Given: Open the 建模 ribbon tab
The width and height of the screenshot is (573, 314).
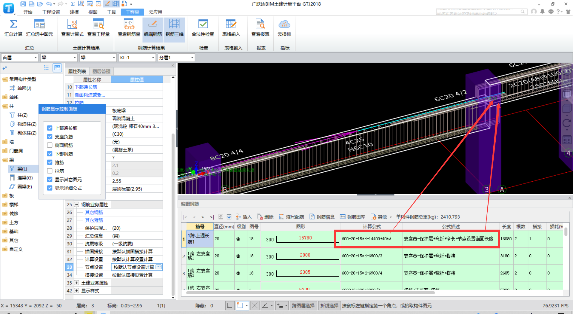Looking at the screenshot, I should (74, 12).
